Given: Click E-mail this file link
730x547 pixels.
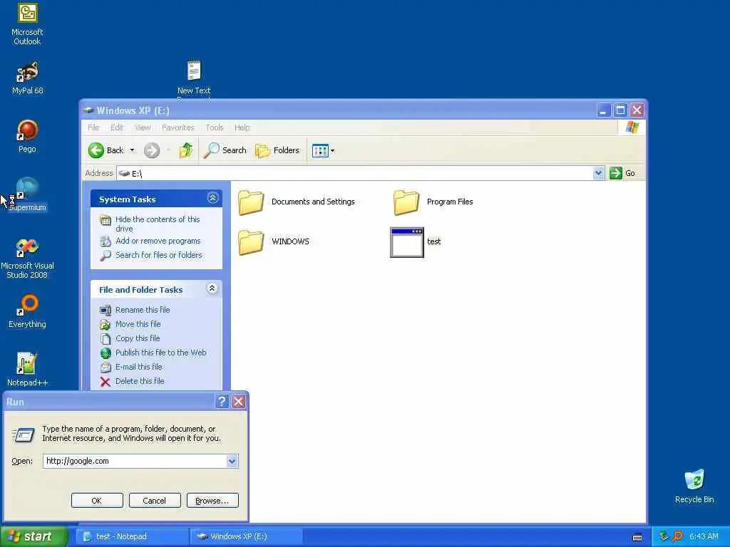Looking at the screenshot, I should coord(139,367).
